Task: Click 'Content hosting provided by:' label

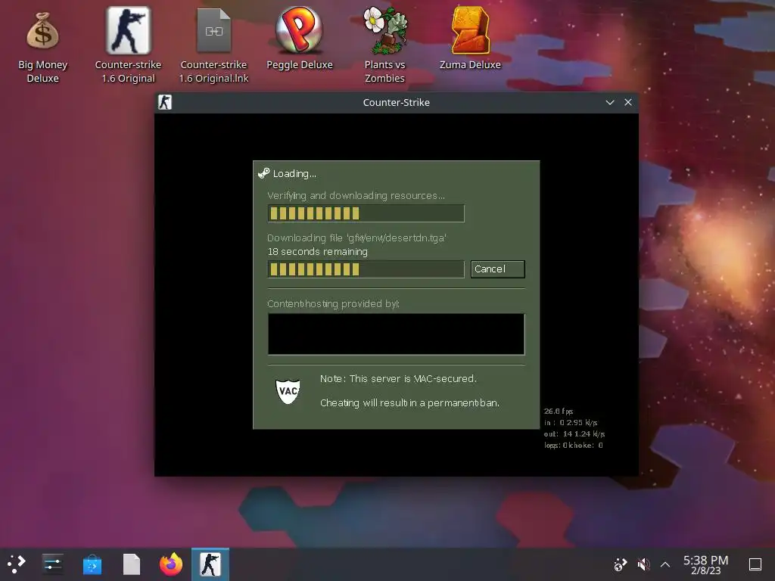Action: tap(333, 304)
